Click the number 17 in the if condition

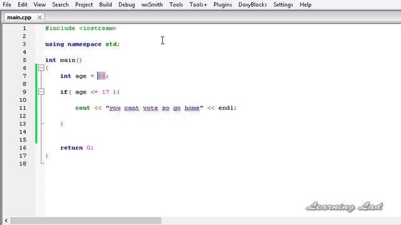coord(105,92)
